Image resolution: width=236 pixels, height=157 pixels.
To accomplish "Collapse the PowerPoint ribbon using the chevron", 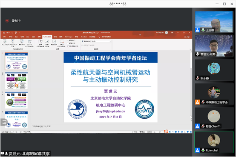I will click(190, 49).
